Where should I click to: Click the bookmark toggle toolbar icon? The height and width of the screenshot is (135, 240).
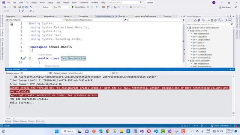click(x=131, y=7)
